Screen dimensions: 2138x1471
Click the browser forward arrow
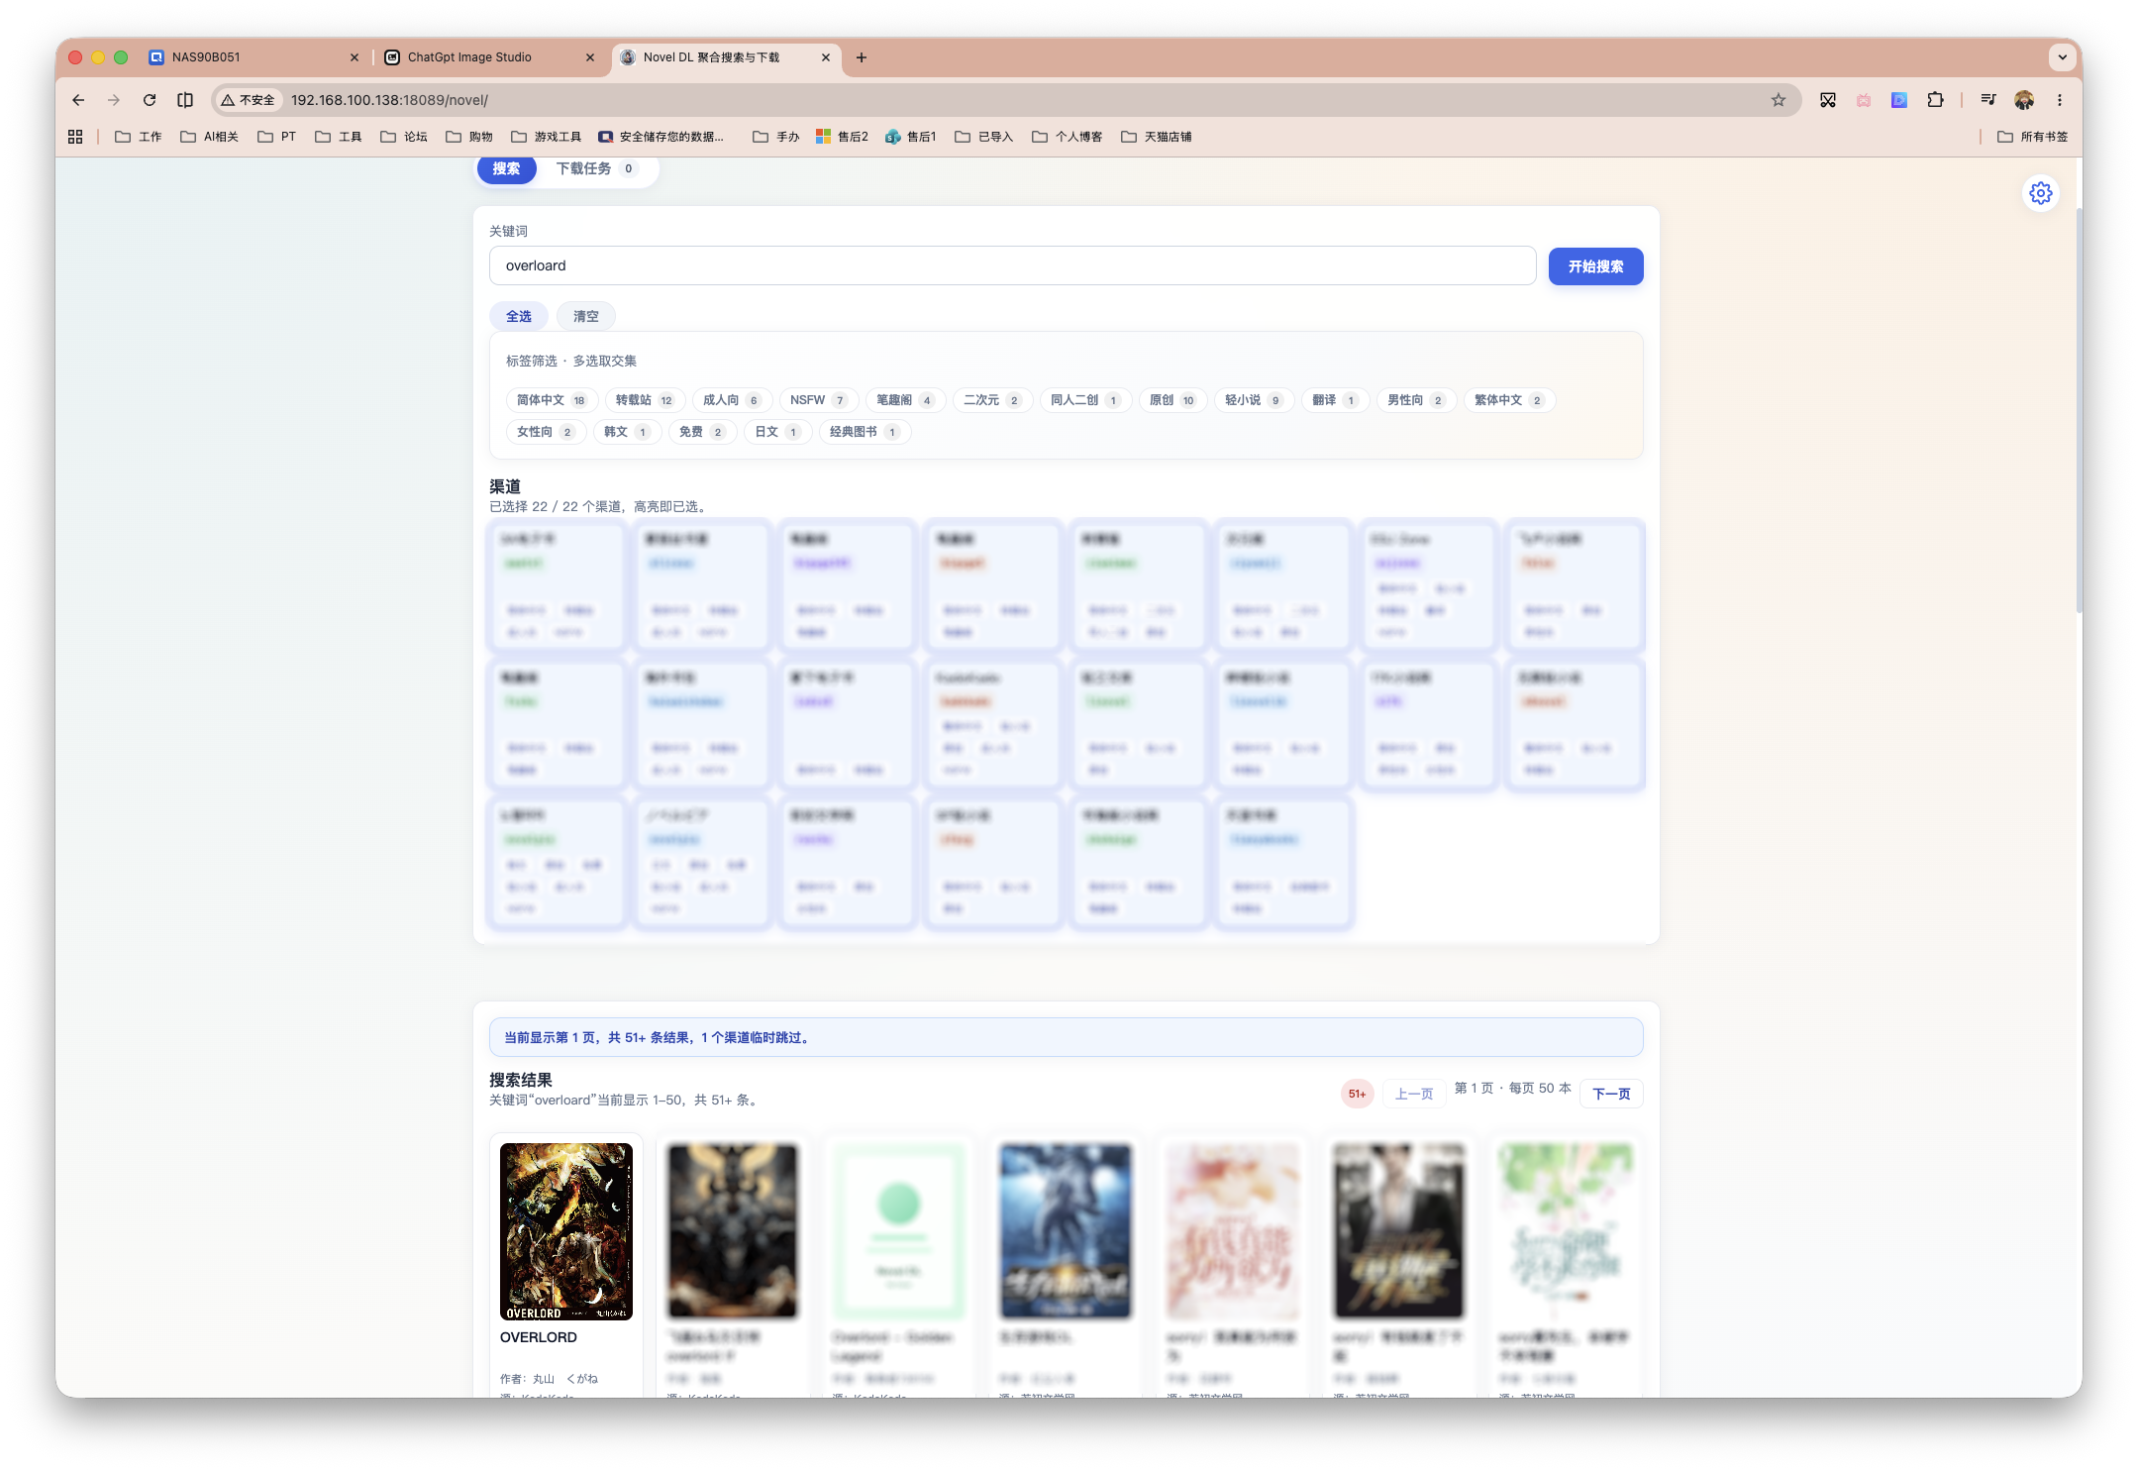(114, 100)
